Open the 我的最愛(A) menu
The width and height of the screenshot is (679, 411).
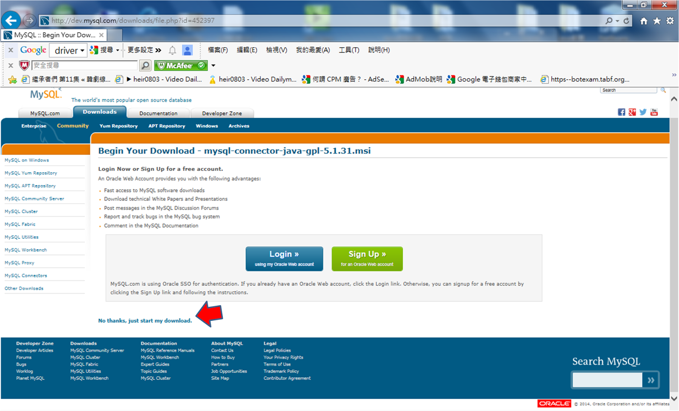pyautogui.click(x=313, y=50)
